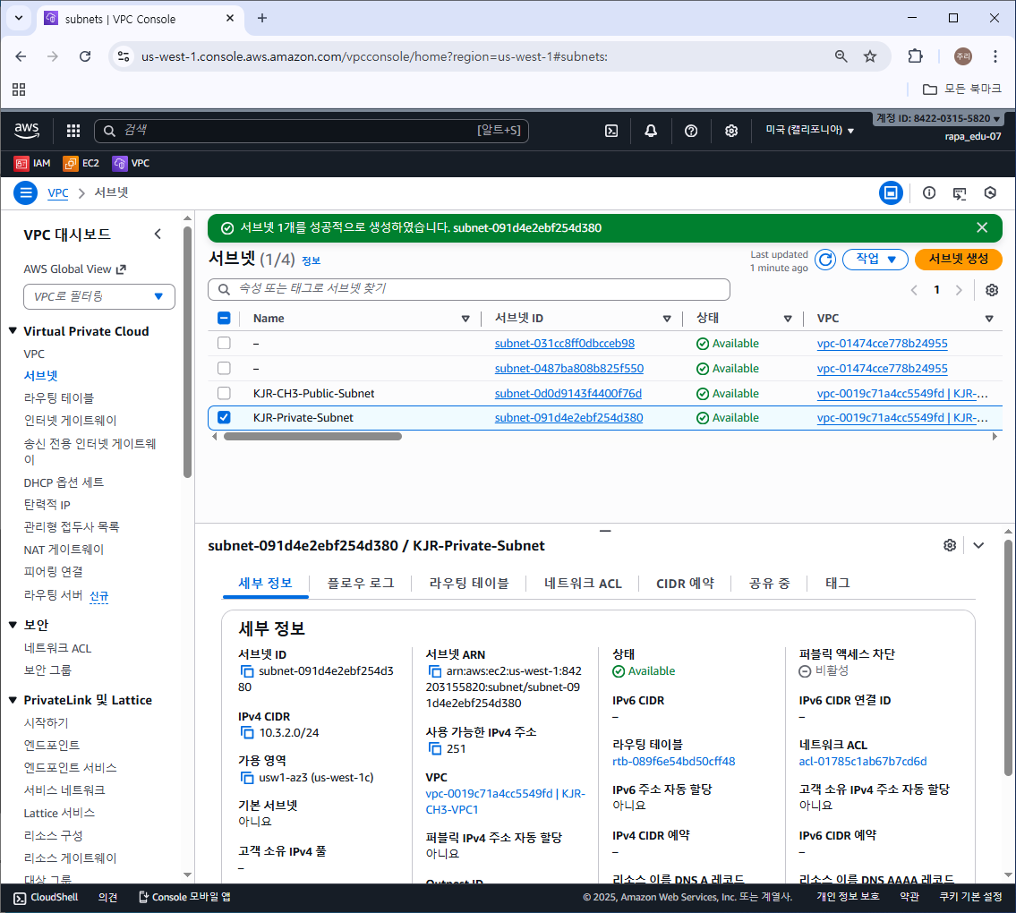Reload the browser page
This screenshot has height=913, width=1016.
pos(85,56)
